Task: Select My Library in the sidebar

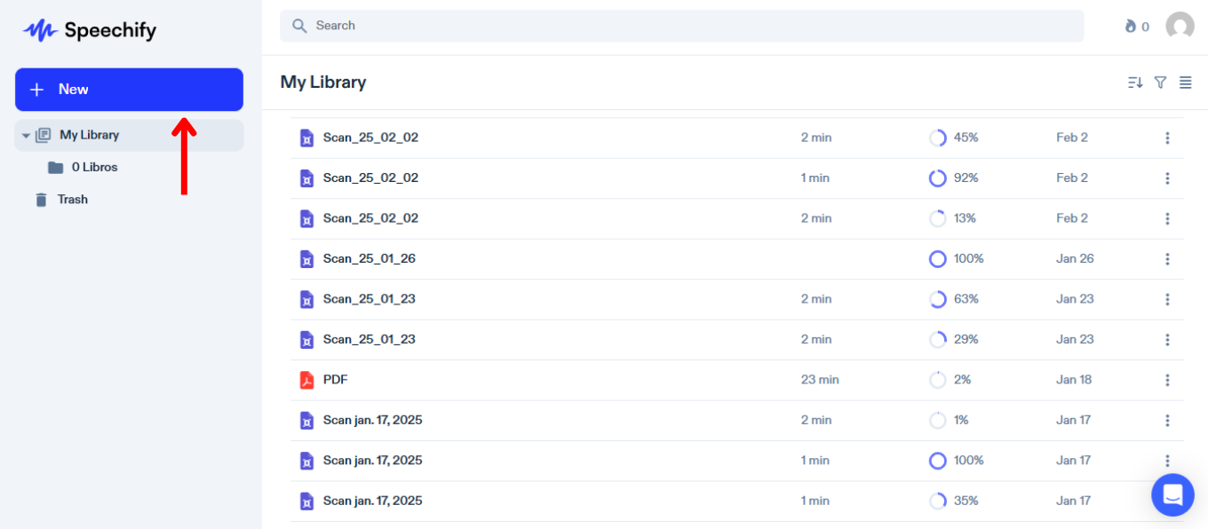Action: (89, 135)
